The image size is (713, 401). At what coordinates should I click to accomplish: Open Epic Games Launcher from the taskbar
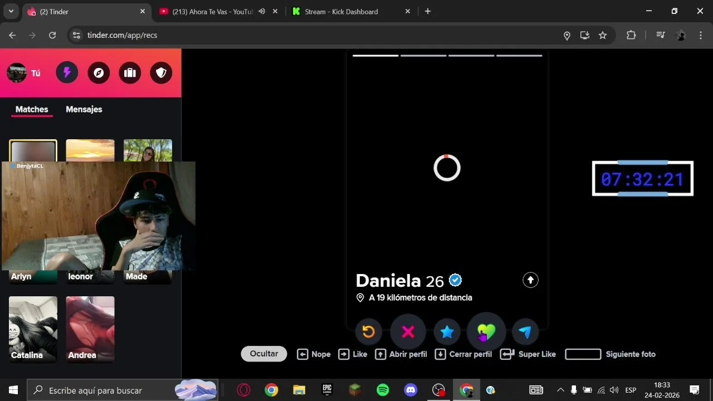[327, 390]
